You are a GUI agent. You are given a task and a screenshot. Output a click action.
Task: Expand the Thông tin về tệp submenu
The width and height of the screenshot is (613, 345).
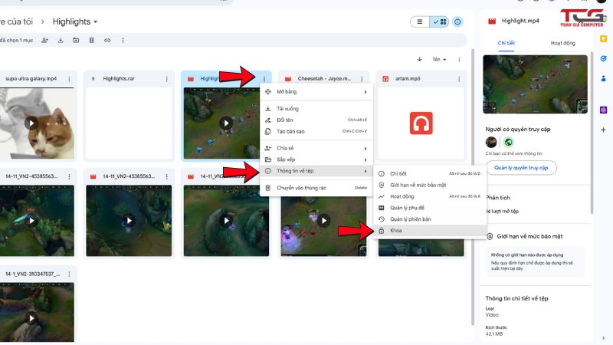tap(316, 171)
